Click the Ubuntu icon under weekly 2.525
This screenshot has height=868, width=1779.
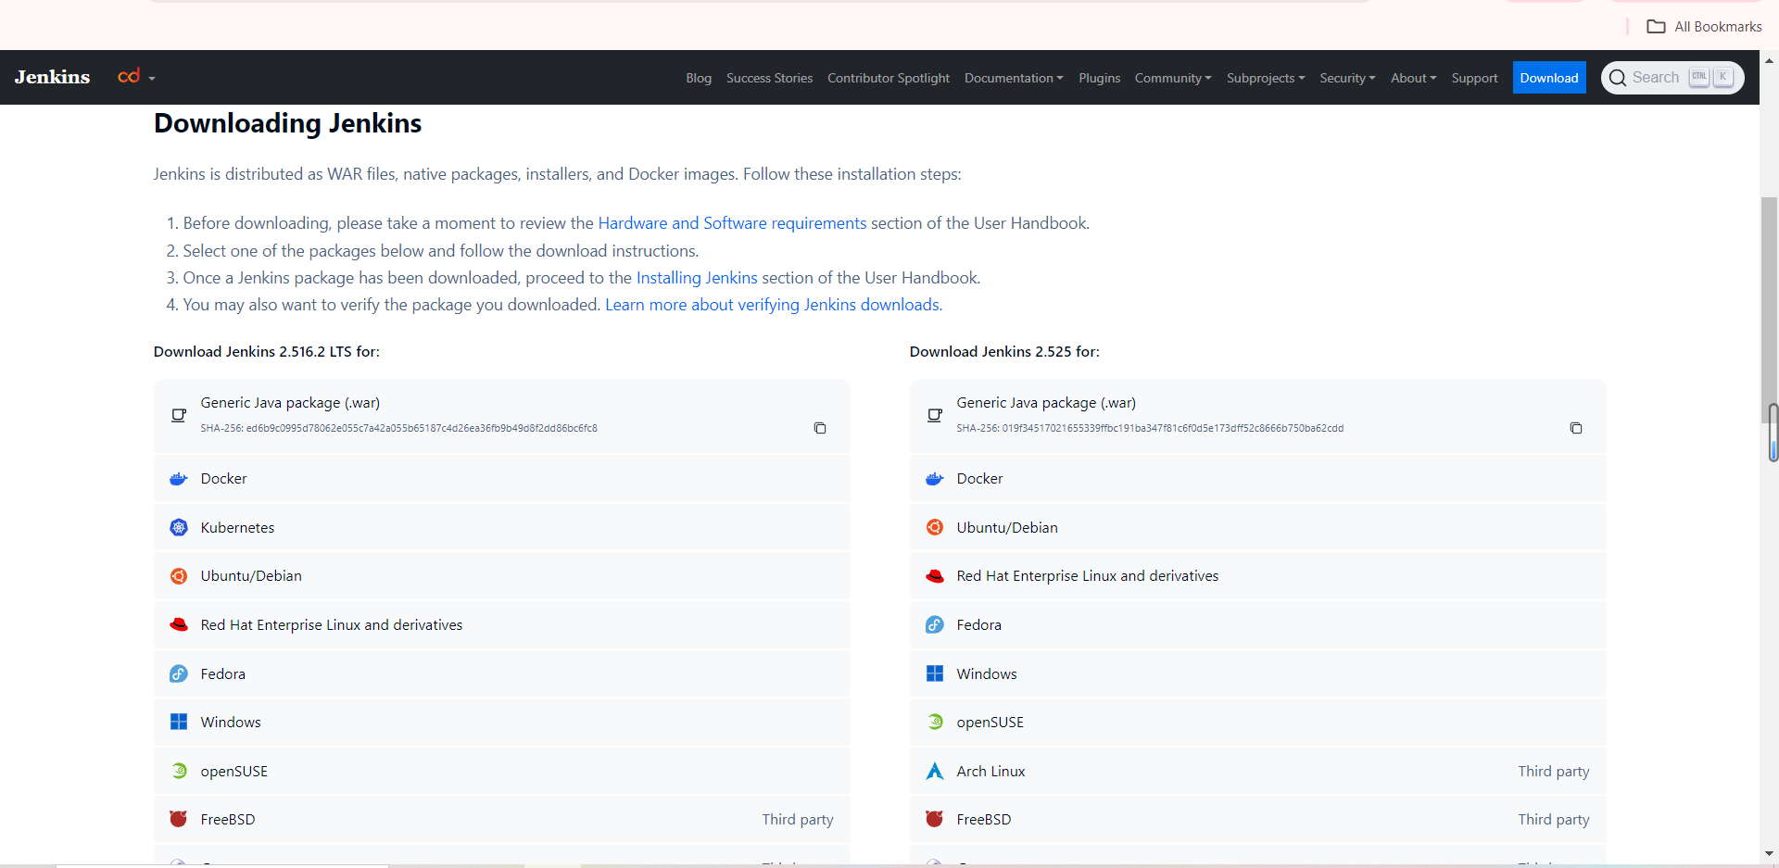(x=935, y=527)
